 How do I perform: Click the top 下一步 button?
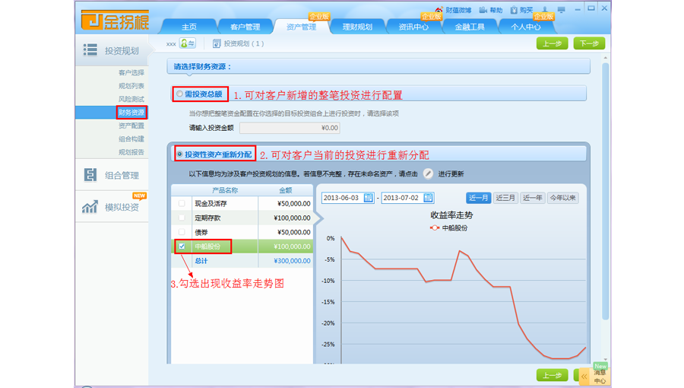[589, 43]
